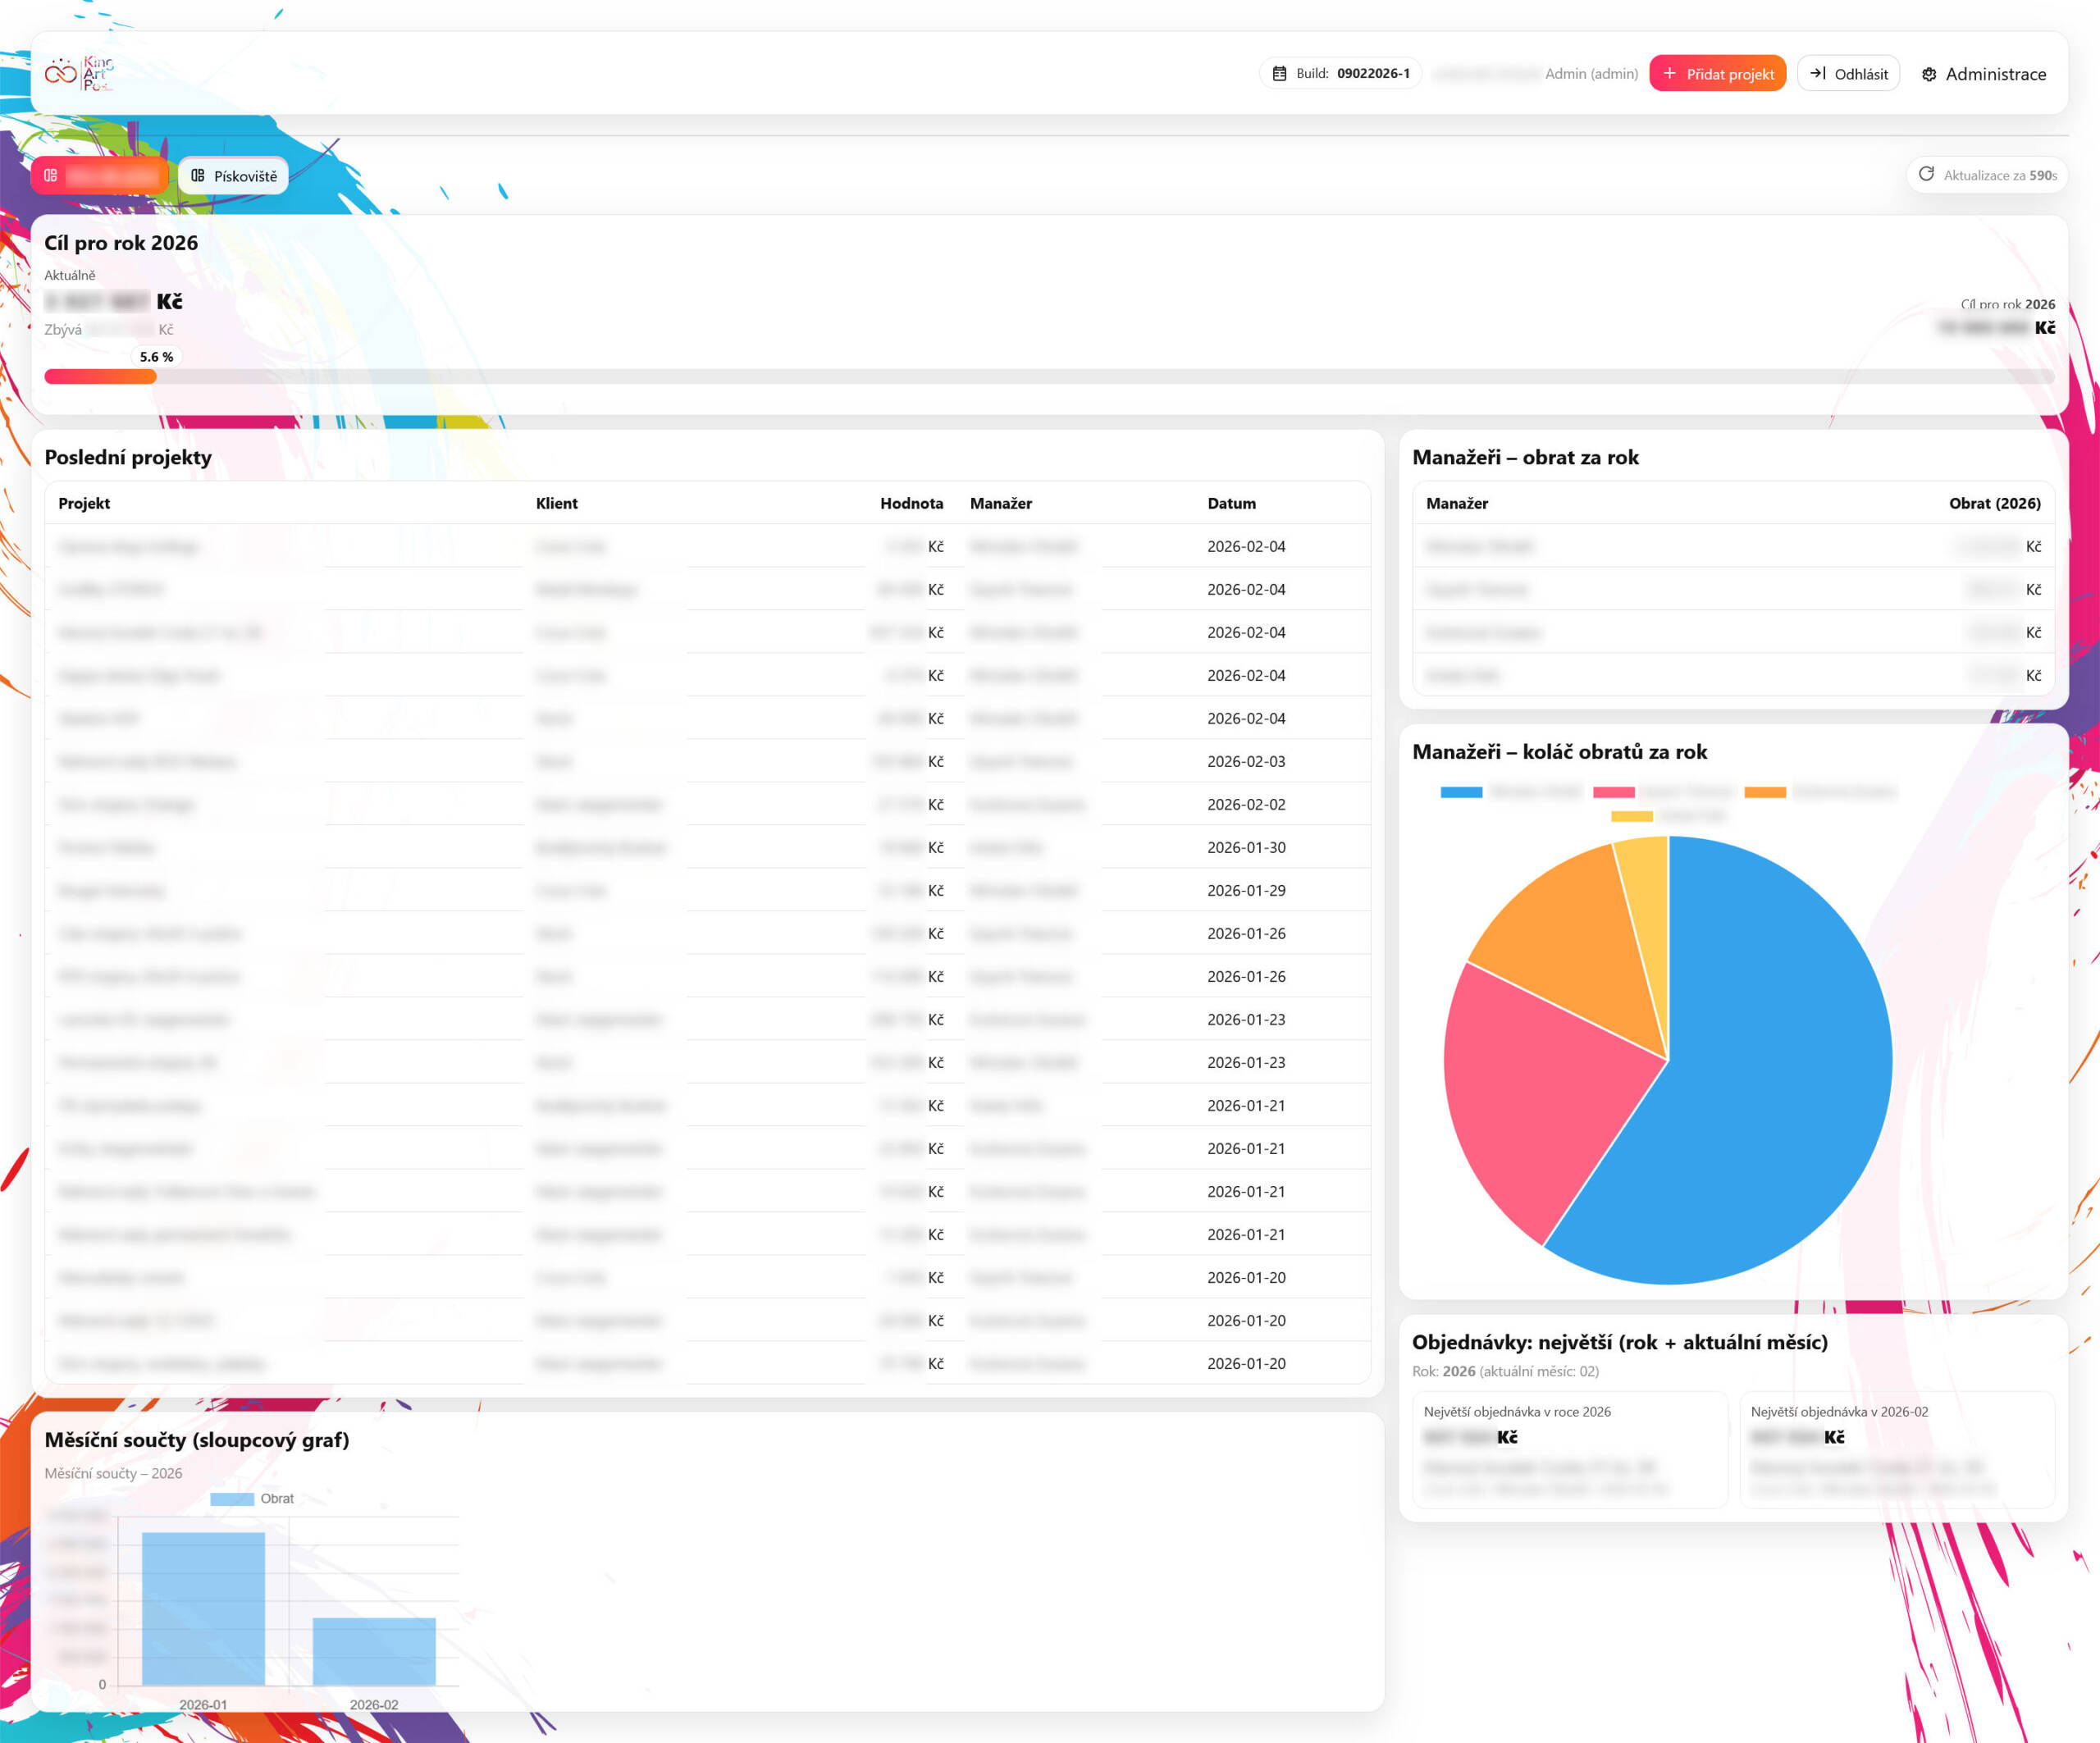Click the 2026-01 bar in monthly chart
The height and width of the screenshot is (1743, 2100).
[203, 1608]
